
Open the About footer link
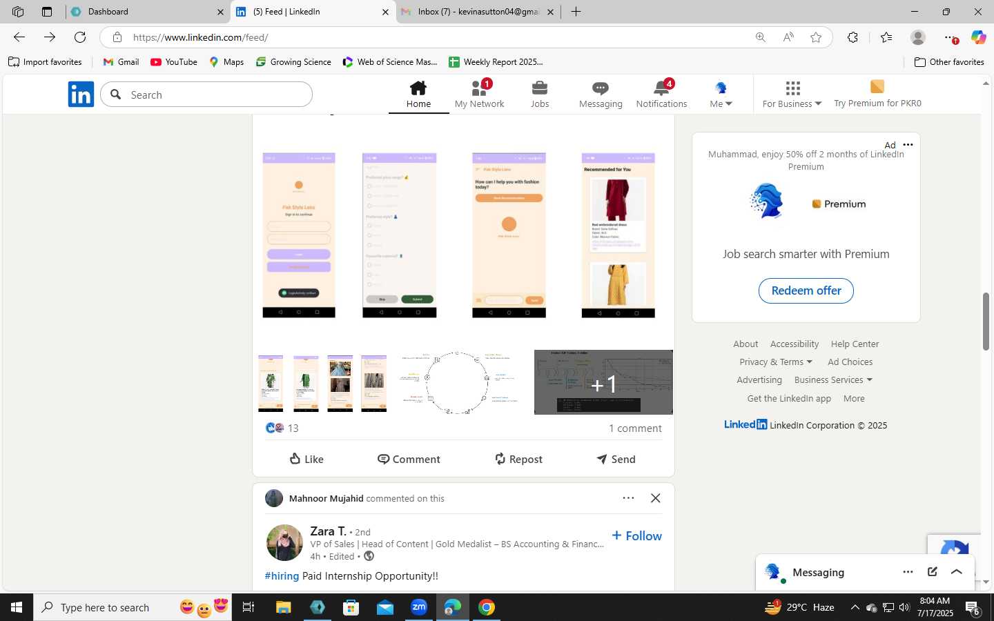pos(745,344)
